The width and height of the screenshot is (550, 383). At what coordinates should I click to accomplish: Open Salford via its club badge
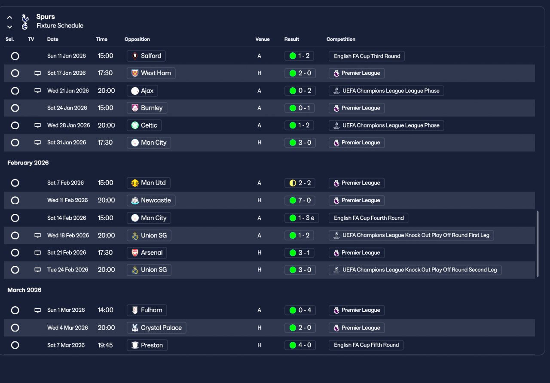tap(135, 56)
